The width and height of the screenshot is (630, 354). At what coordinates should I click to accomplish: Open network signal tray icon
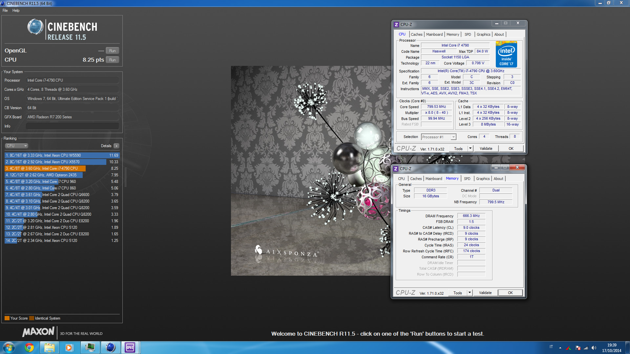(586, 348)
